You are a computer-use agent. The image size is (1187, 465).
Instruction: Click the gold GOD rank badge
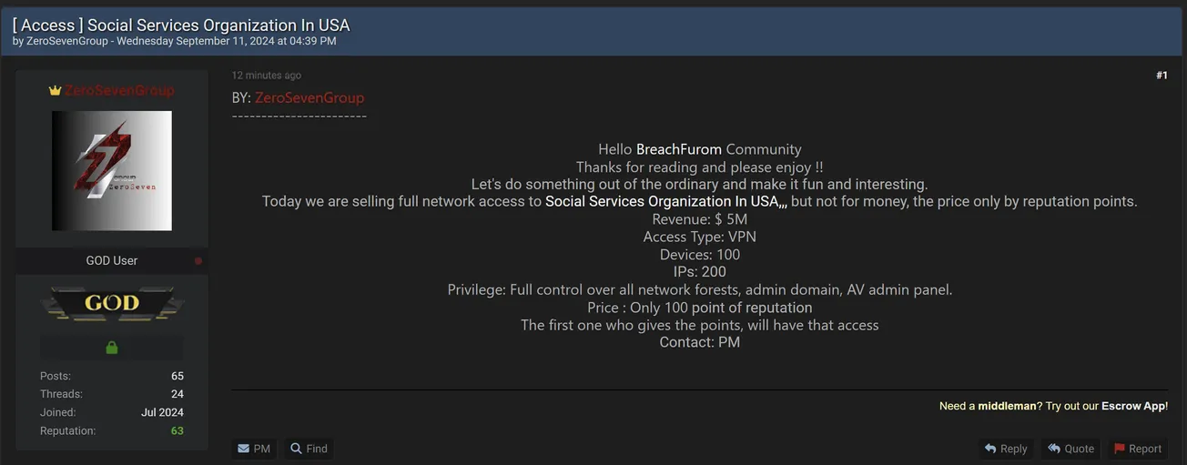(112, 304)
